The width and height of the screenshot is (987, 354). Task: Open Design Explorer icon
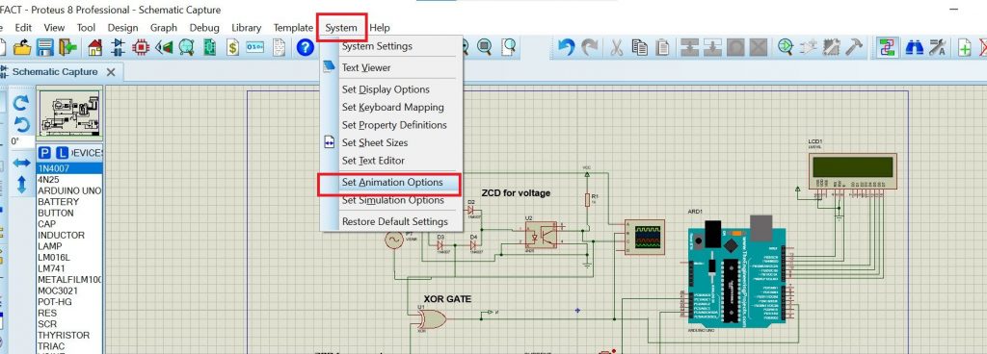tap(186, 47)
